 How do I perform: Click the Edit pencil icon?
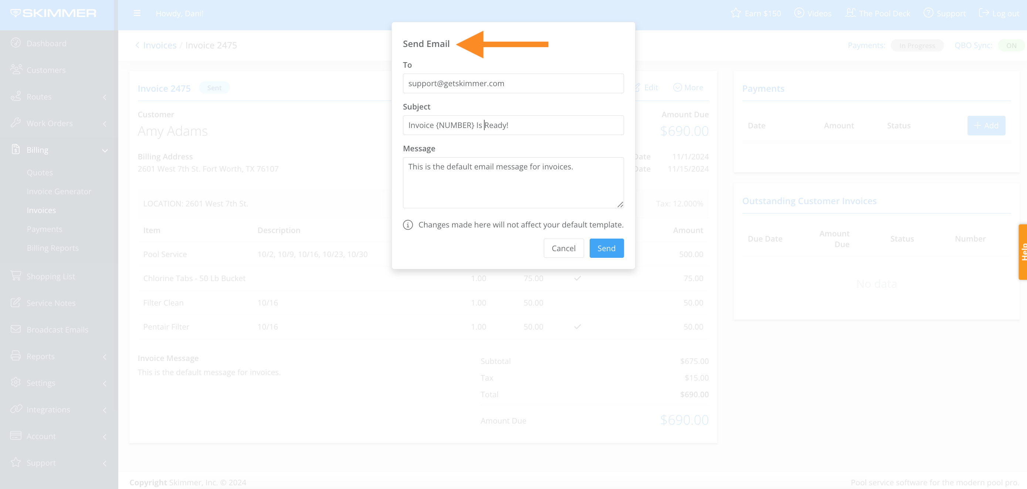coord(637,87)
